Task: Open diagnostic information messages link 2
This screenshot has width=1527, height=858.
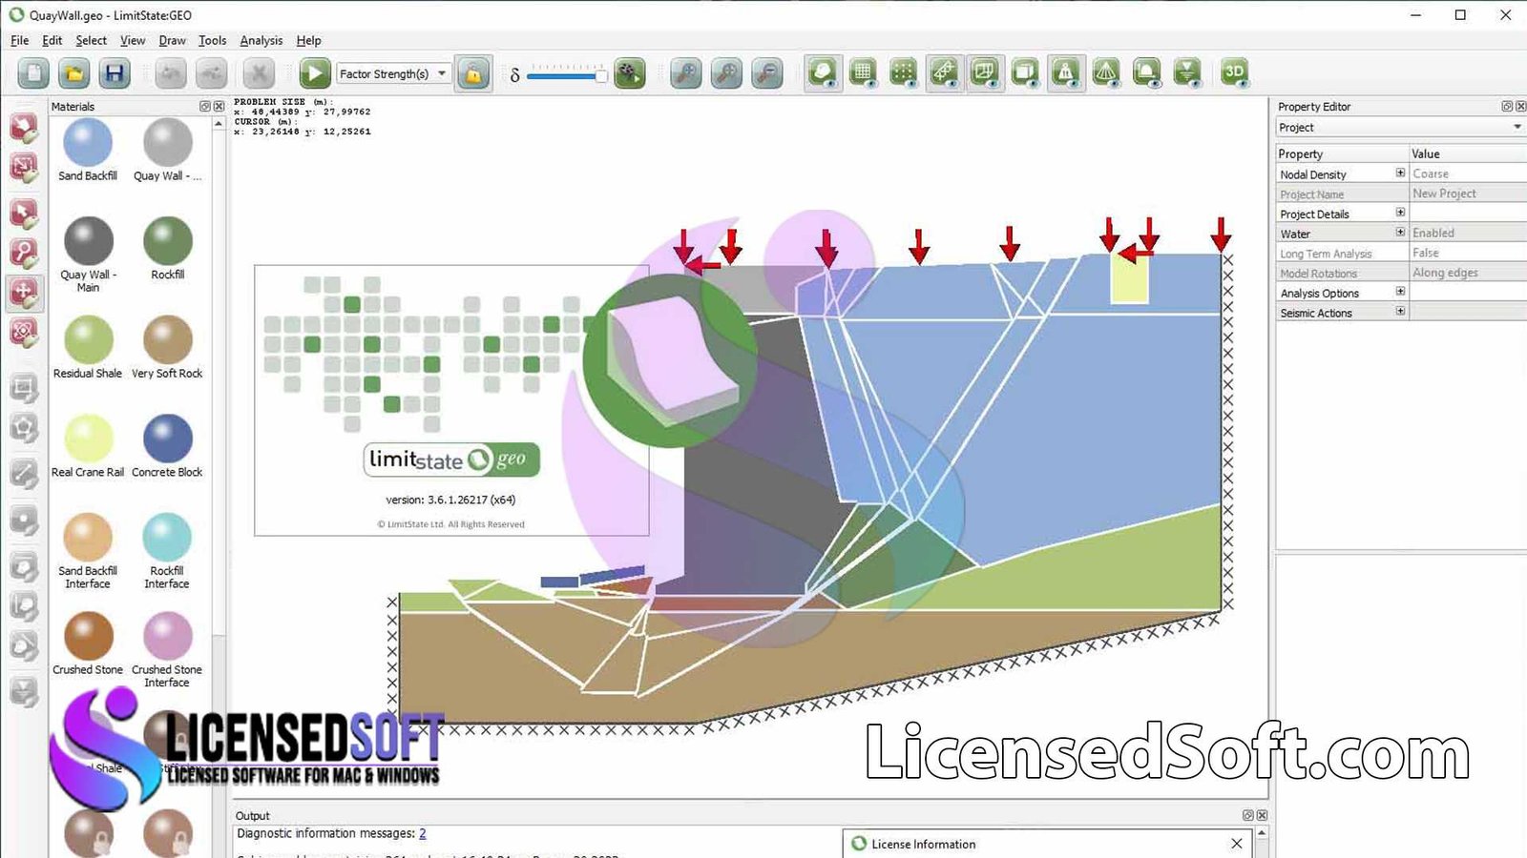Action: tap(423, 833)
